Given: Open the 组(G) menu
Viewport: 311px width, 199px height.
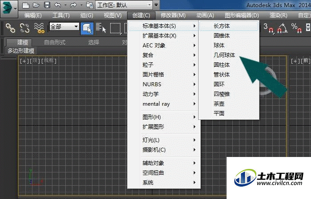Looking at the screenshot, I should click(x=87, y=15).
